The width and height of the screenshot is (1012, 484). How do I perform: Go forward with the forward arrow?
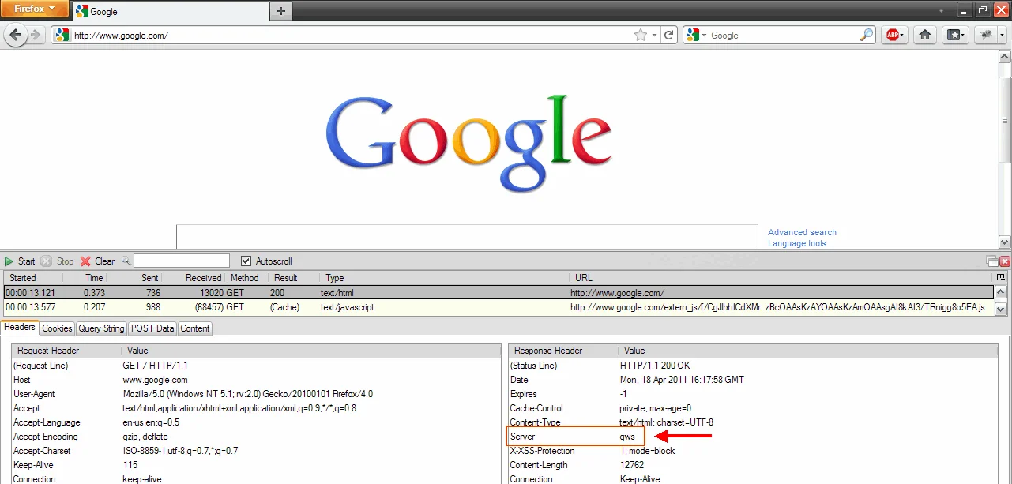tap(35, 35)
